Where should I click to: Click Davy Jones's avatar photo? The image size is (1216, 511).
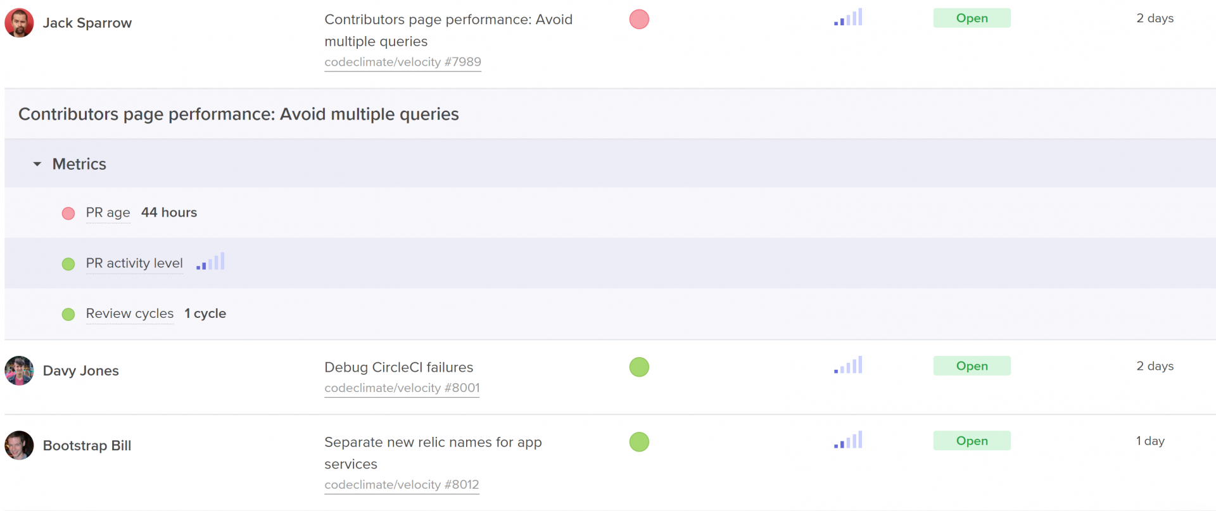coord(19,370)
